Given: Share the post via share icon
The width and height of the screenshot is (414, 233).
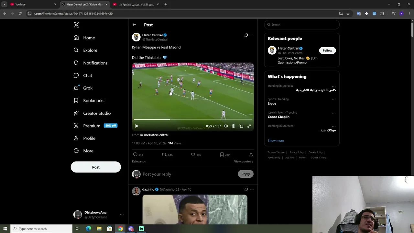Looking at the screenshot, I should tap(251, 155).
